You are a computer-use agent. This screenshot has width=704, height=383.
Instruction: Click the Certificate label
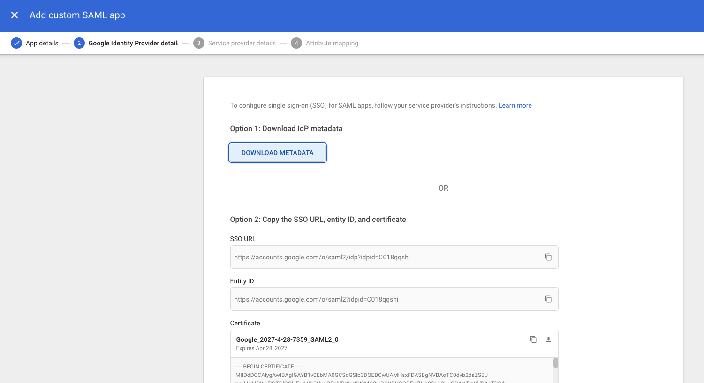245,323
